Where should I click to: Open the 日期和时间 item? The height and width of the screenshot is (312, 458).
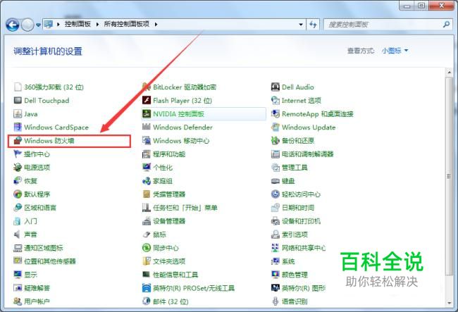pyautogui.click(x=298, y=208)
